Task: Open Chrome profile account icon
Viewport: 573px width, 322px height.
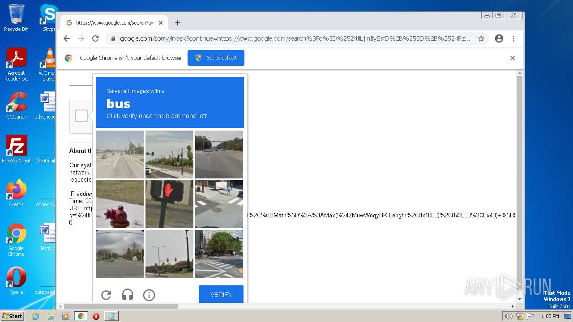Action: pos(499,38)
